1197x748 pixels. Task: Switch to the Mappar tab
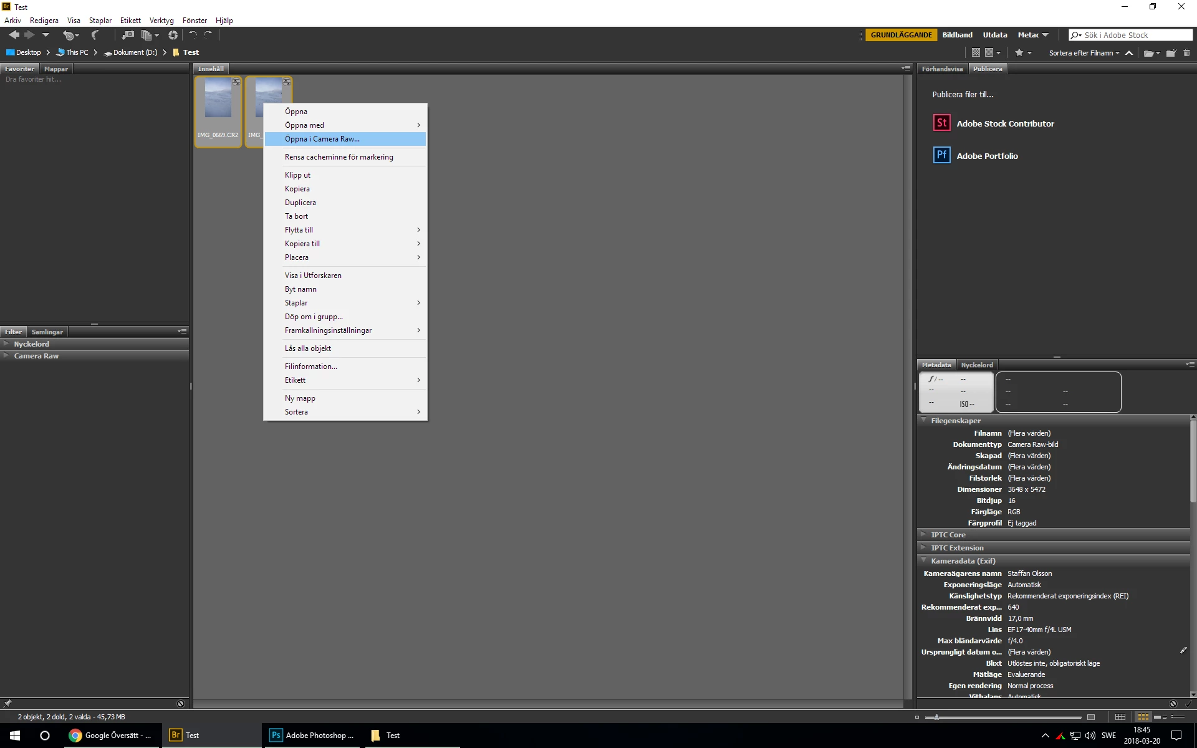pos(56,69)
